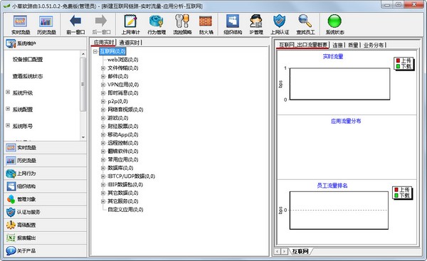Open 组织结构 from the top toolbar

tap(233, 25)
